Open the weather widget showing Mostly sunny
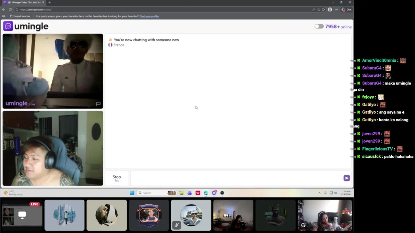 pyautogui.click(x=14, y=193)
